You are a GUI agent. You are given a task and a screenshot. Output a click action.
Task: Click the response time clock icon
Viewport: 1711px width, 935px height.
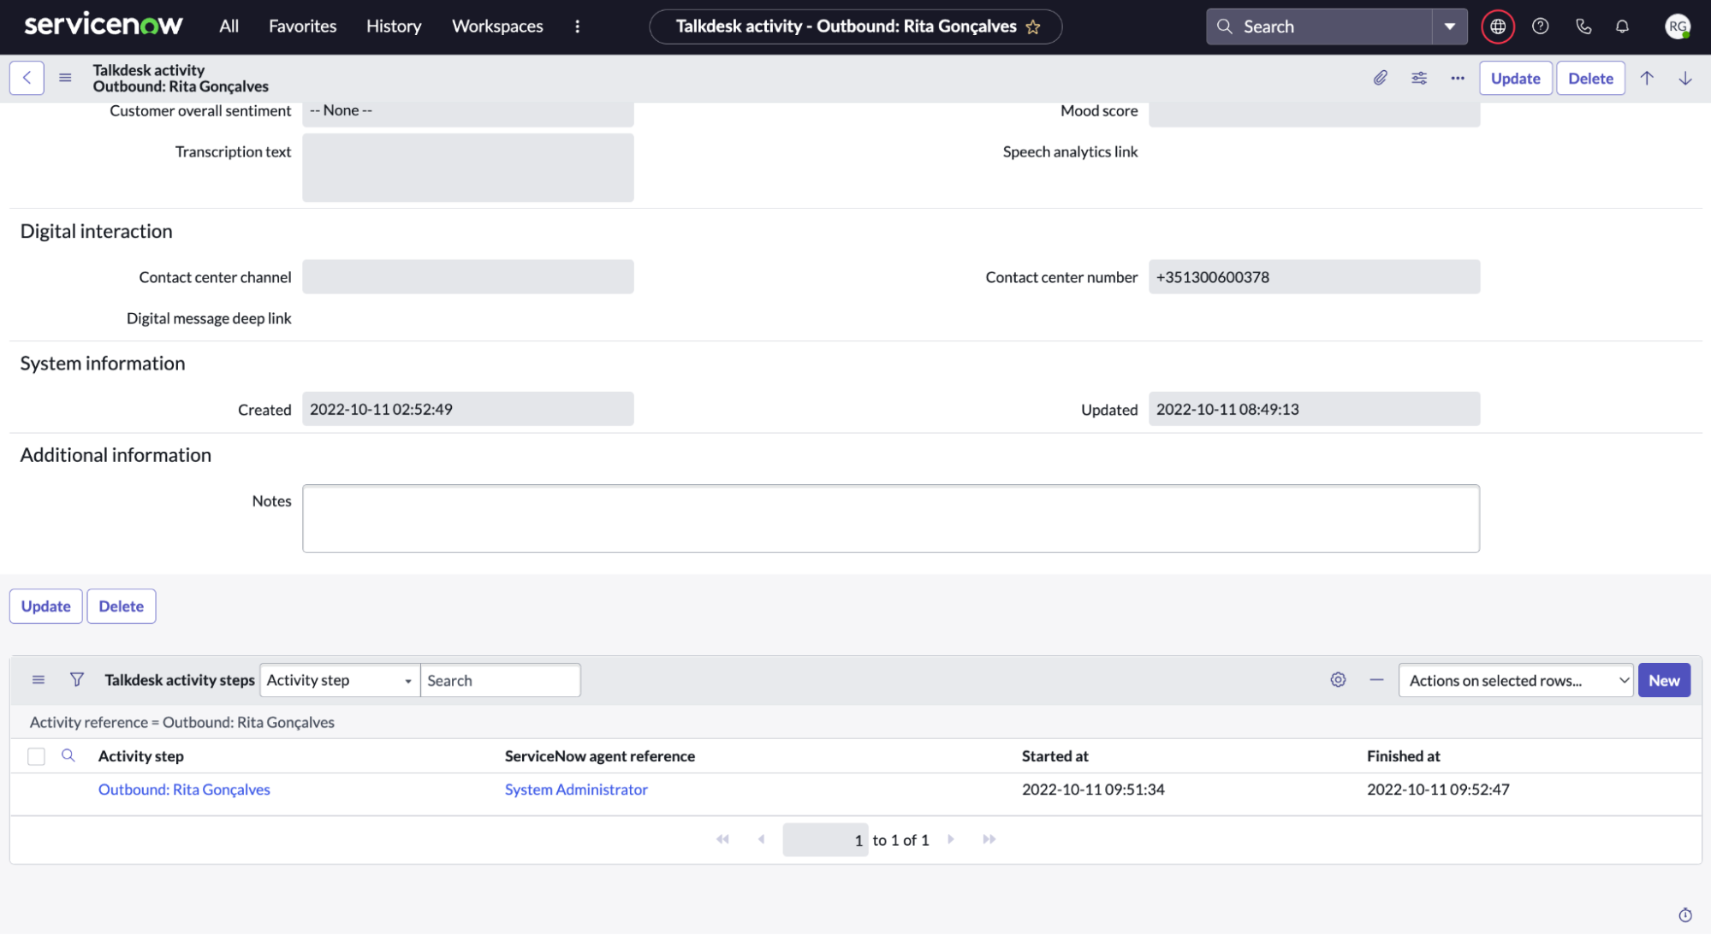point(1685,915)
